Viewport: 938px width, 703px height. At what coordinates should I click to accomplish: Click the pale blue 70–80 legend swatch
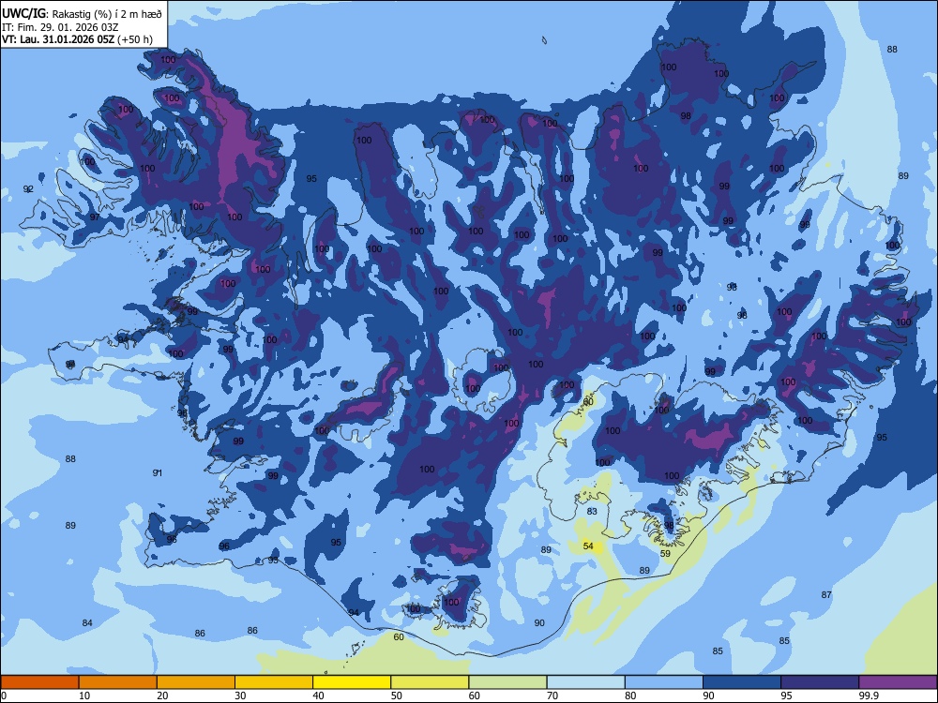click(585, 682)
